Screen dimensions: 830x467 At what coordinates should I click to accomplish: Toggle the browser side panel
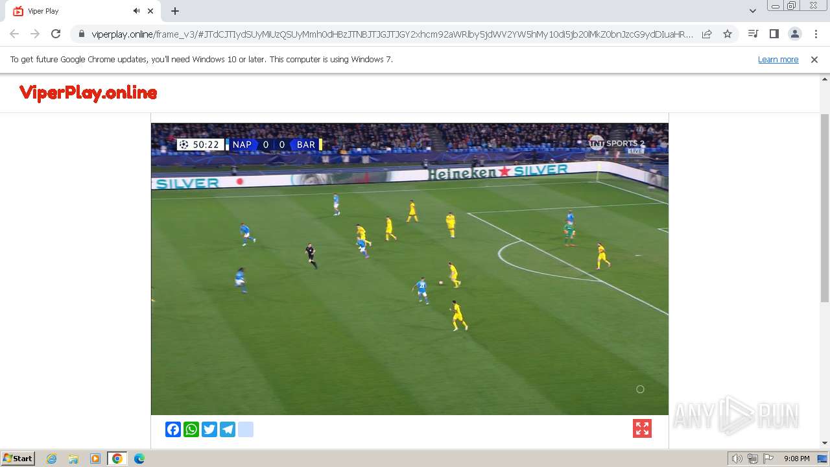(774, 34)
